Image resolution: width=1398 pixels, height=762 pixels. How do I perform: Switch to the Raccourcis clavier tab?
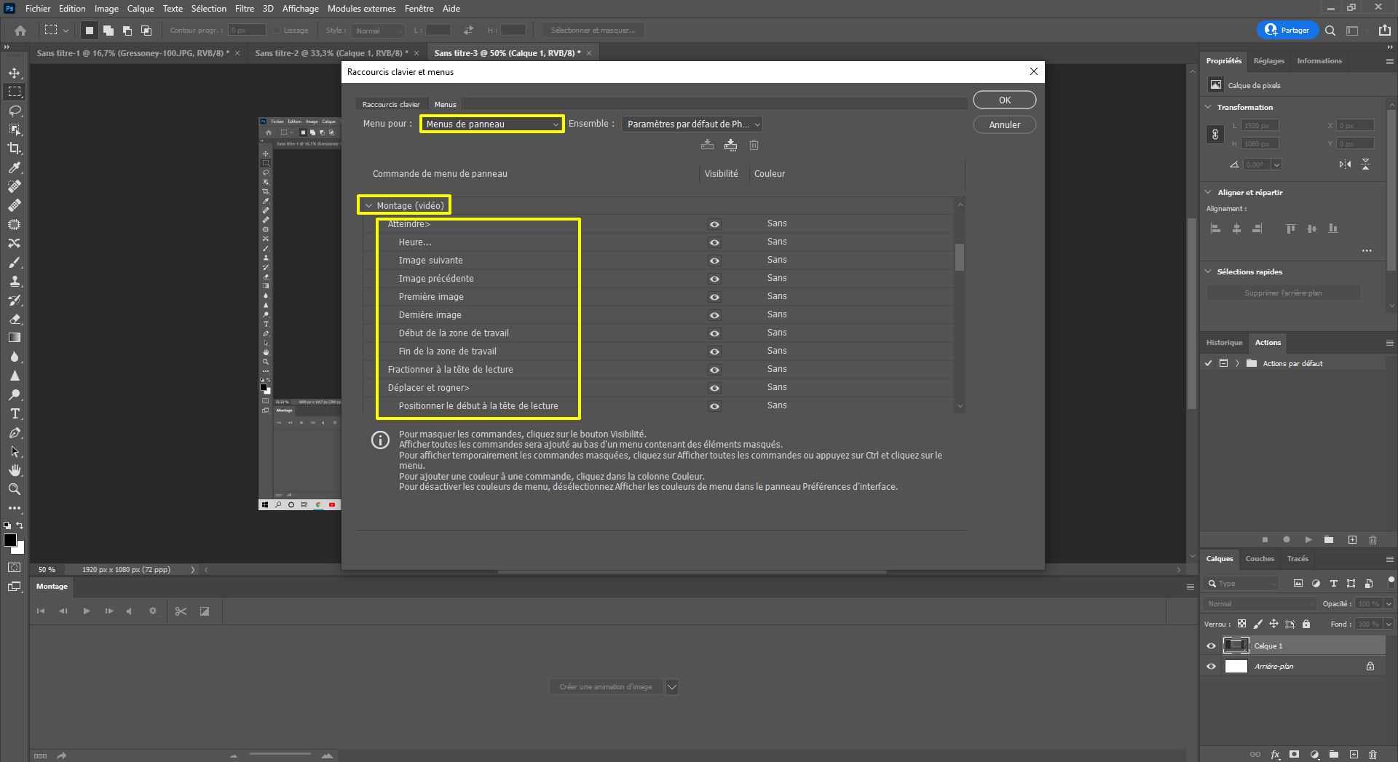pos(390,104)
